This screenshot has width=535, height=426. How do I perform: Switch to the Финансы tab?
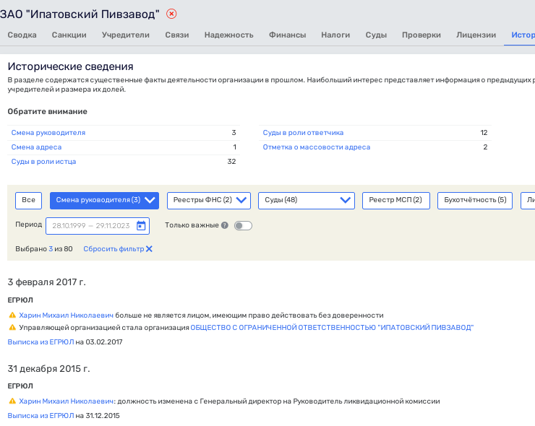[287, 35]
